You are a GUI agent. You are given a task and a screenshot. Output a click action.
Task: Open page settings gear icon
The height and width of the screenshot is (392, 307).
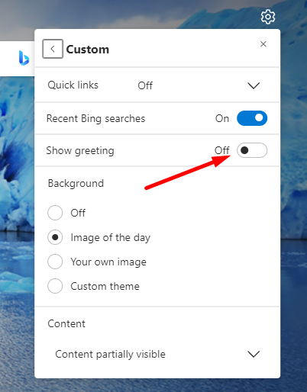point(268,17)
